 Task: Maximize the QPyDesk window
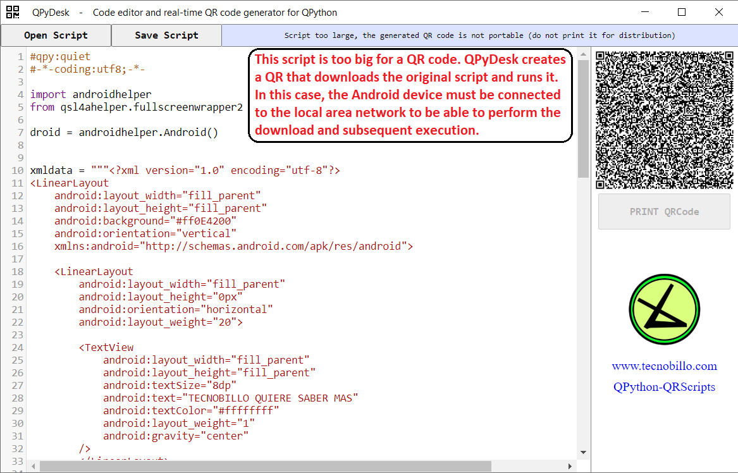pyautogui.click(x=682, y=12)
